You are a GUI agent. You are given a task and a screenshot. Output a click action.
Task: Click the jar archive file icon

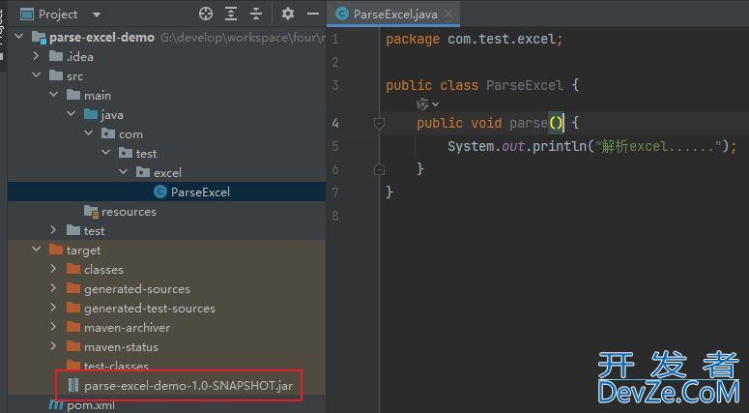tap(73, 385)
